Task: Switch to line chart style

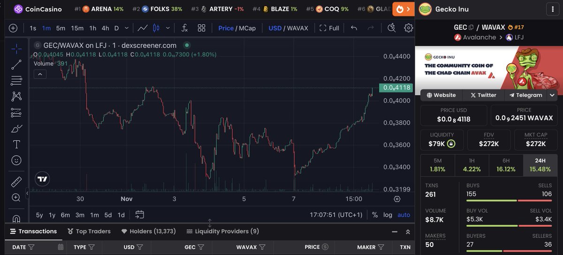Action: click(x=143, y=28)
